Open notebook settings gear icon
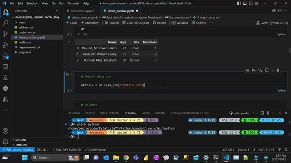 (x=274, y=11)
